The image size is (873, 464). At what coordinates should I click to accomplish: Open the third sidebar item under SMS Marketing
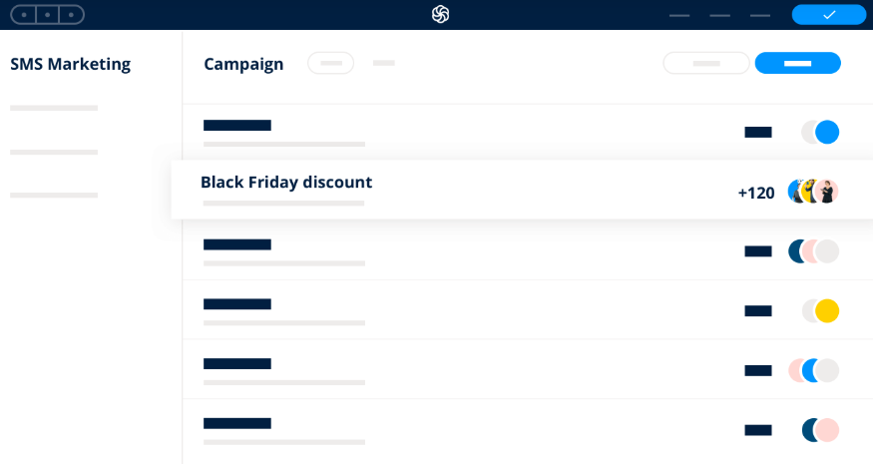point(54,196)
